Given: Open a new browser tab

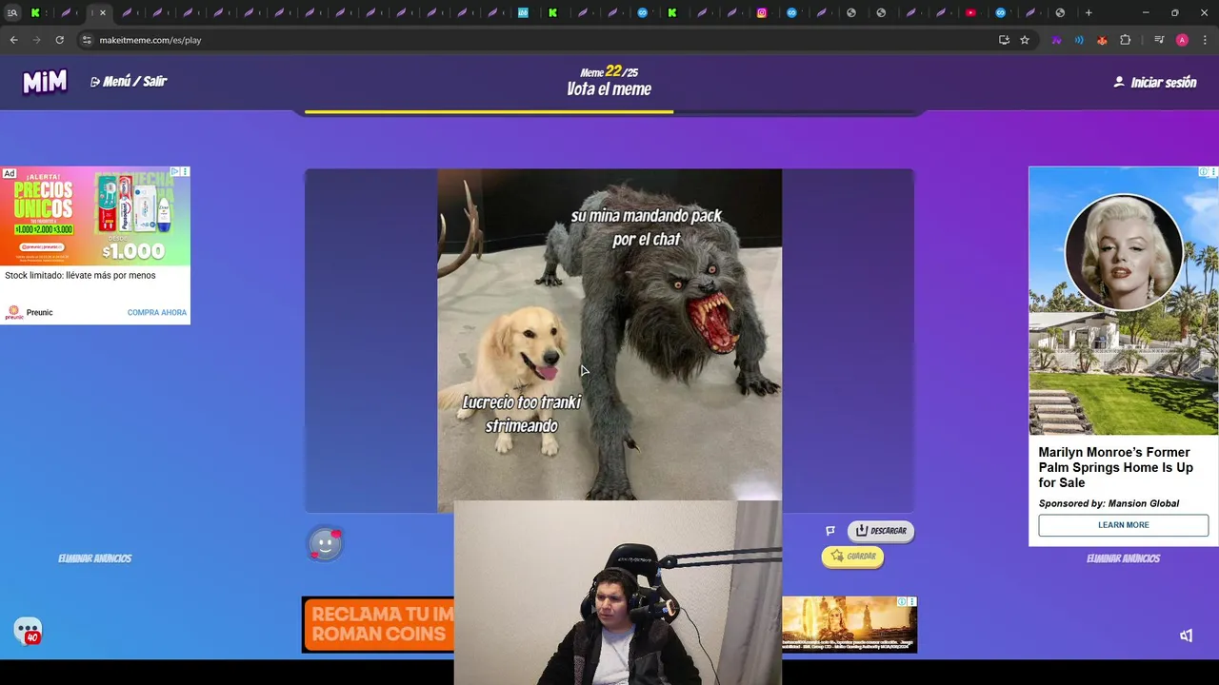Looking at the screenshot, I should (x=1089, y=12).
